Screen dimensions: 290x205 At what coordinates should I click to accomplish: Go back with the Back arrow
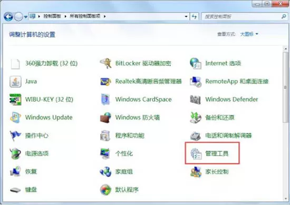8,17
